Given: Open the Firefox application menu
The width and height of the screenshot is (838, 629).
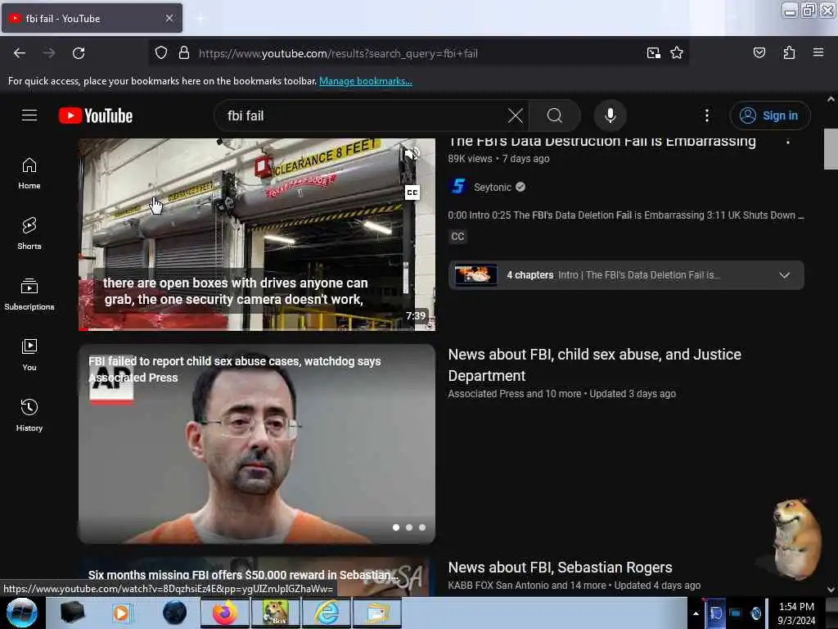Looking at the screenshot, I should pos(818,53).
